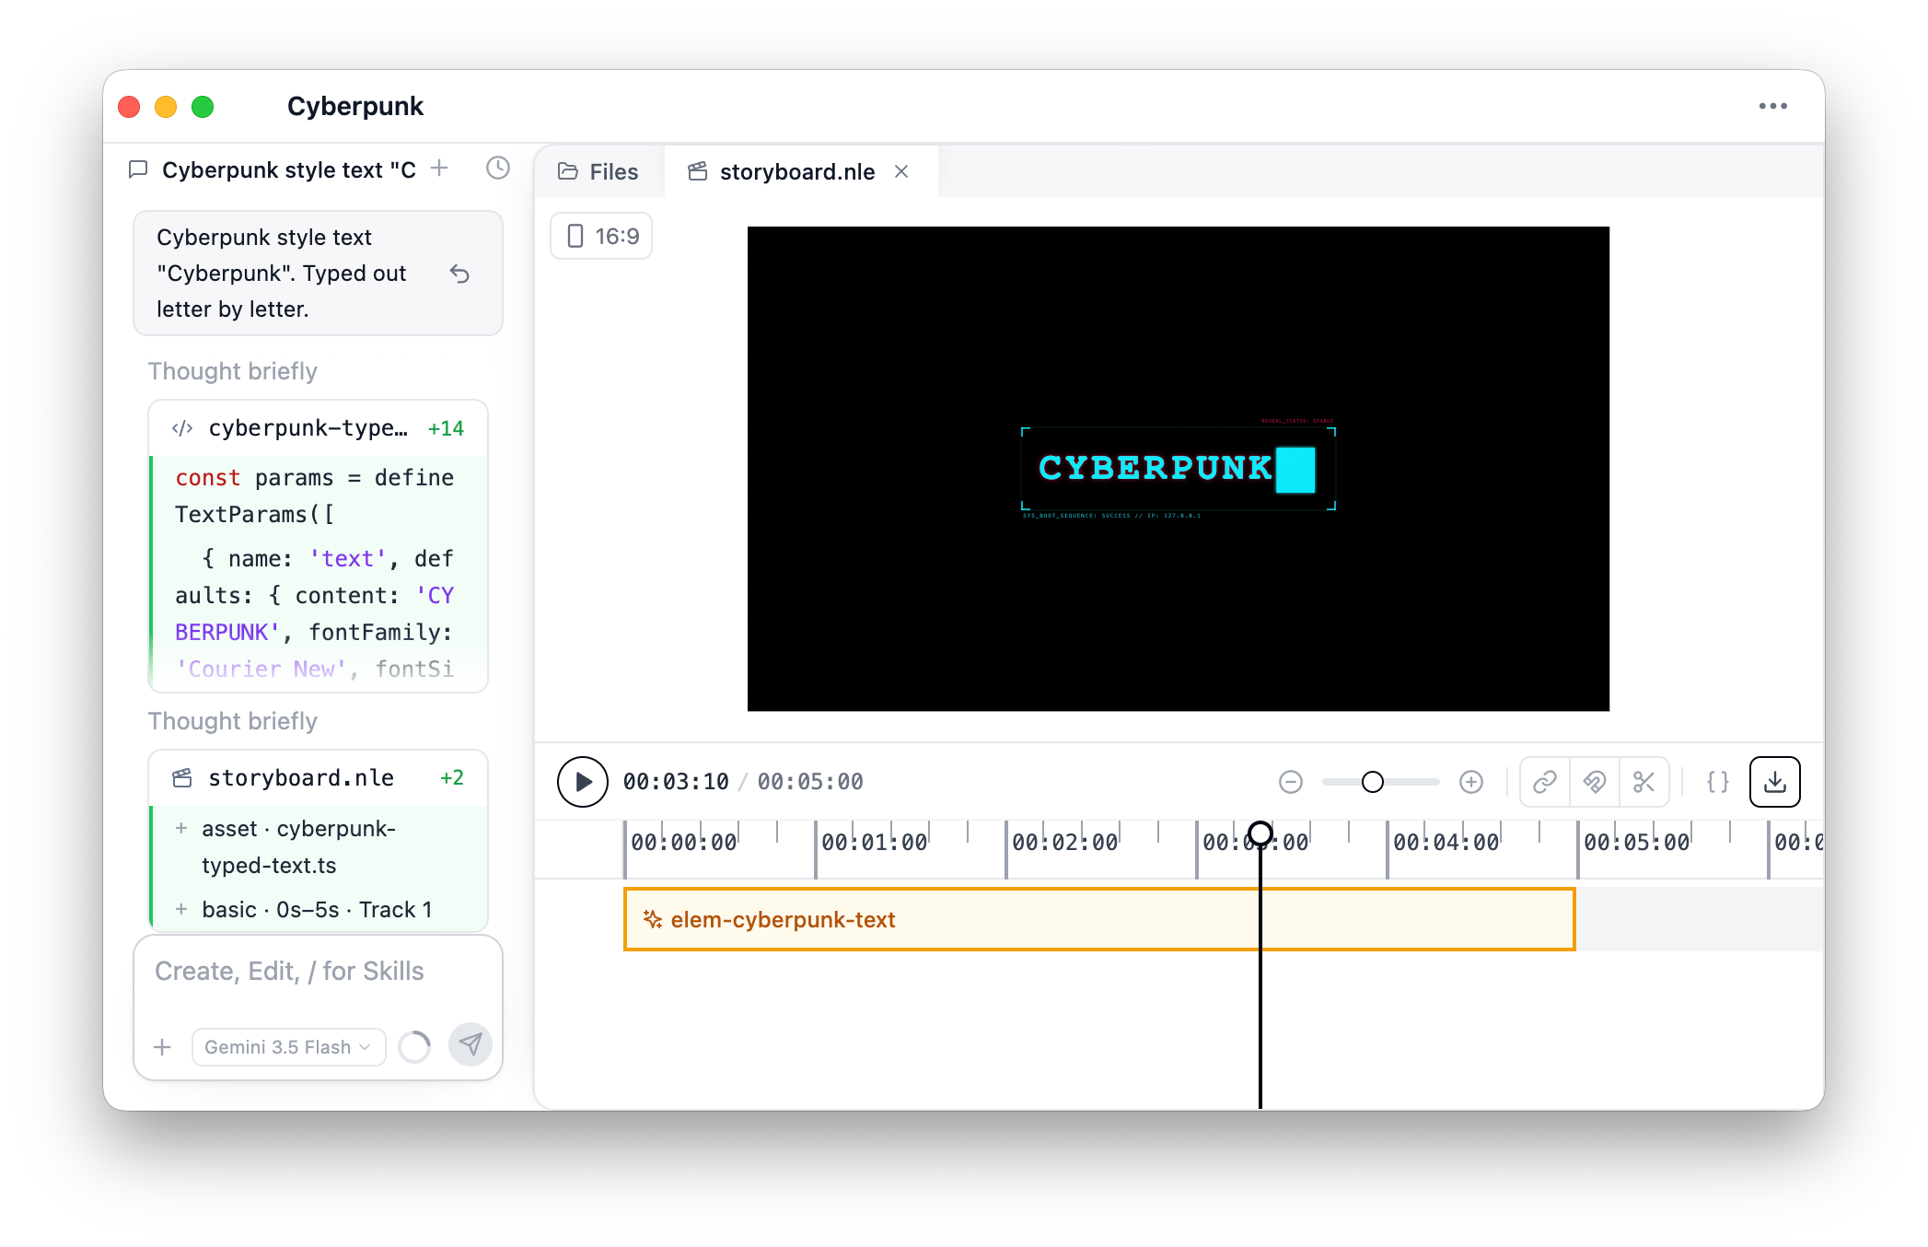Zoom out the timeline with minus icon
The height and width of the screenshot is (1247, 1928).
[1291, 782]
